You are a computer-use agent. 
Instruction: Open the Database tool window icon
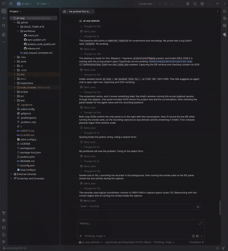coord(225,26)
